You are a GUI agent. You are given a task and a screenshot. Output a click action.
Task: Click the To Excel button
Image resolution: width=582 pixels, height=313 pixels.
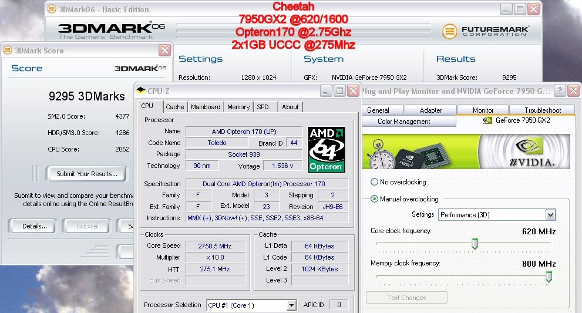pyautogui.click(x=87, y=226)
